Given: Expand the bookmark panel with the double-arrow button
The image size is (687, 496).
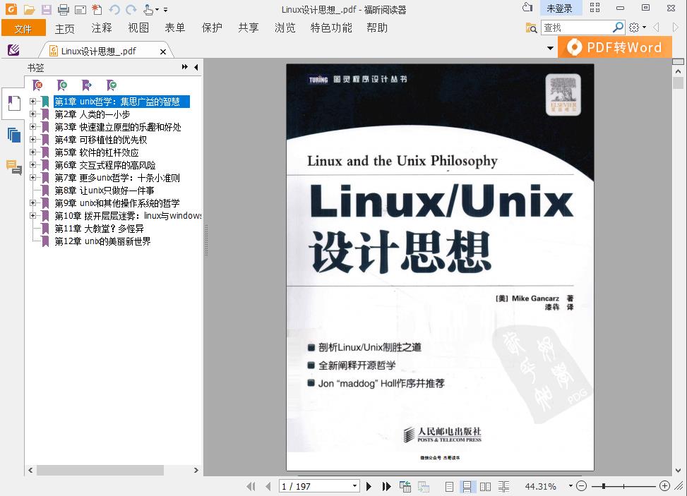Looking at the screenshot, I should tap(184, 67).
